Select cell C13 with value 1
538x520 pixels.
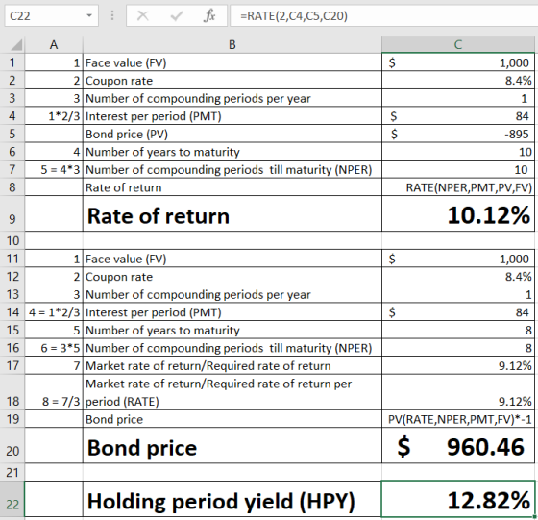tap(458, 294)
